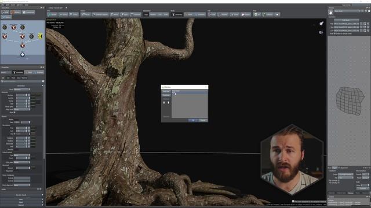
Task: Click the Collision objects toolbar button
Action: 100,14
